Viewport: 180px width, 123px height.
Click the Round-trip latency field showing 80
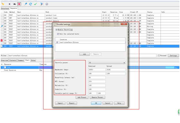click(x=97, y=78)
